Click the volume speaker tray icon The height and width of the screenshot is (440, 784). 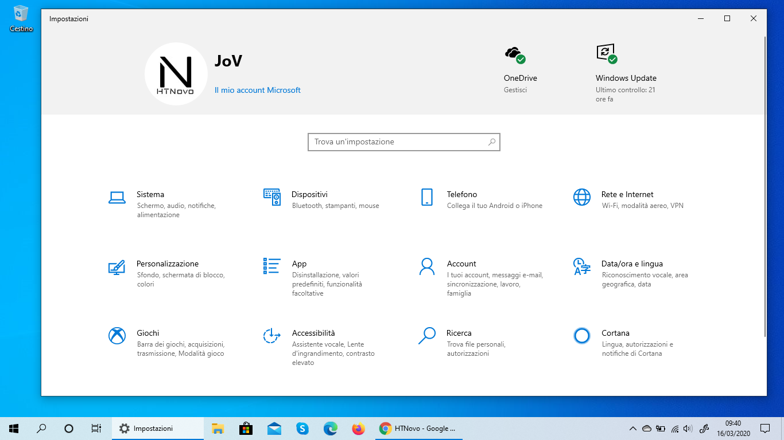(688, 428)
